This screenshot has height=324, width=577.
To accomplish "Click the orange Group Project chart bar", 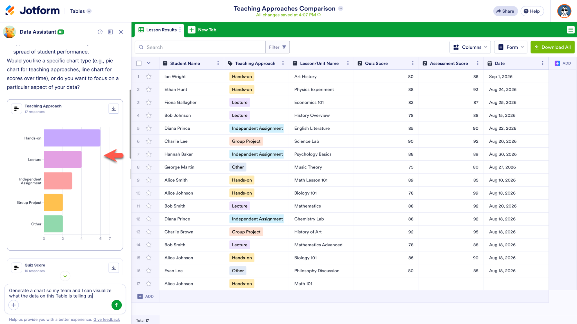I will (x=53, y=202).
